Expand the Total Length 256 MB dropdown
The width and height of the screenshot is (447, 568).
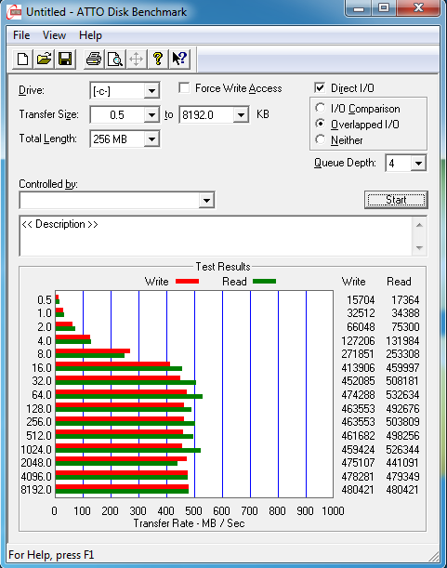(151, 139)
